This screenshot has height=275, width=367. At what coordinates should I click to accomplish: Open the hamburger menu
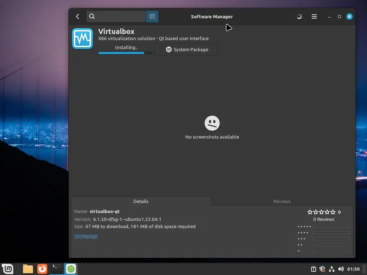(x=314, y=16)
